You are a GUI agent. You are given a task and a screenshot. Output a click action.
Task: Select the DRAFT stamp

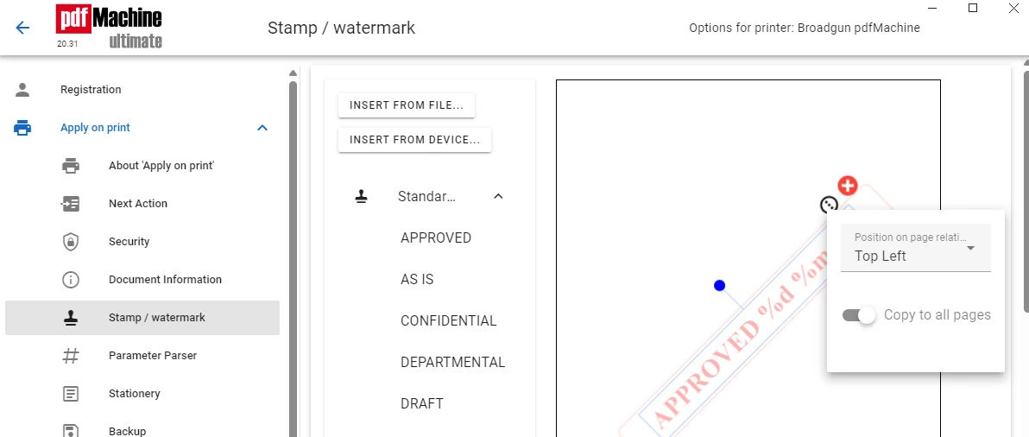pos(422,403)
